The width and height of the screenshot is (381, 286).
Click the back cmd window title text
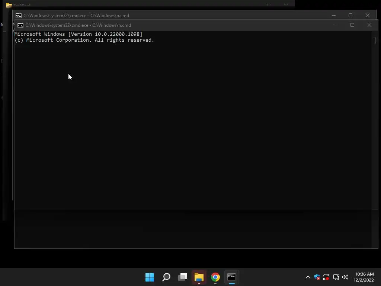[76, 16]
